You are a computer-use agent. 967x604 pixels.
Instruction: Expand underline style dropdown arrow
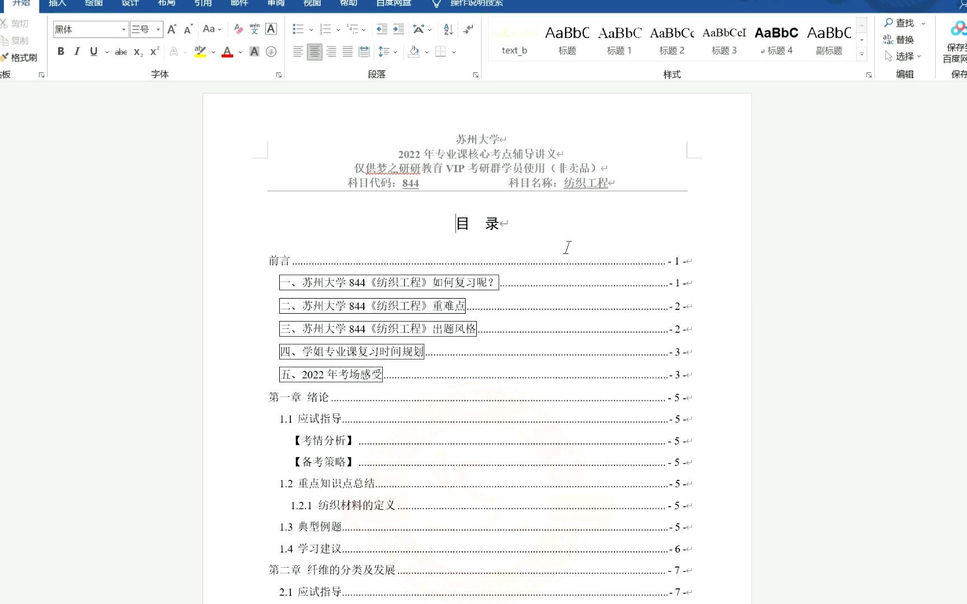tap(107, 52)
